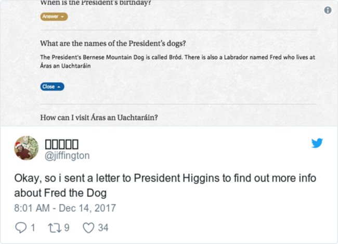Screen dimensions: 338x244
Task: Expand the Answer button for the birthday question
Action: pos(54,17)
